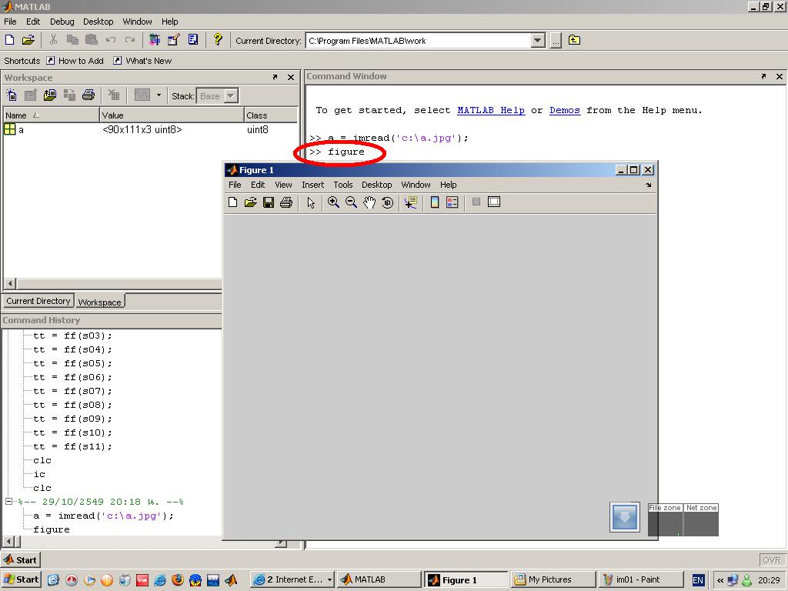Insert a colorbar in Figure 1

click(435, 202)
